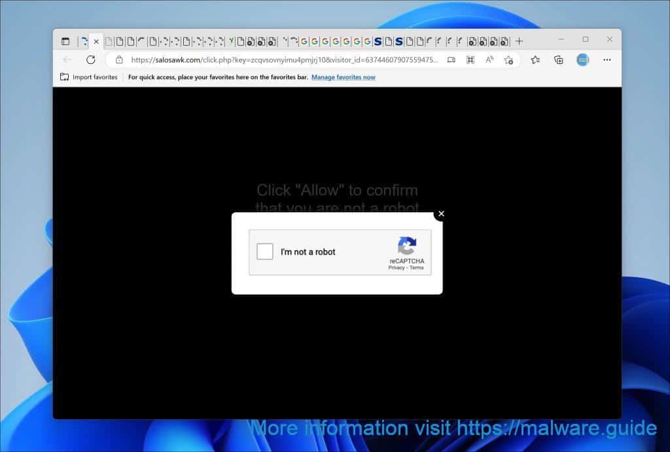Click the reCAPTCHA logo
The height and width of the screenshot is (452, 670).
407,246
